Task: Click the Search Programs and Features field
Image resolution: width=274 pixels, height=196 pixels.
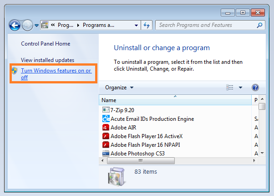Action: point(210,25)
